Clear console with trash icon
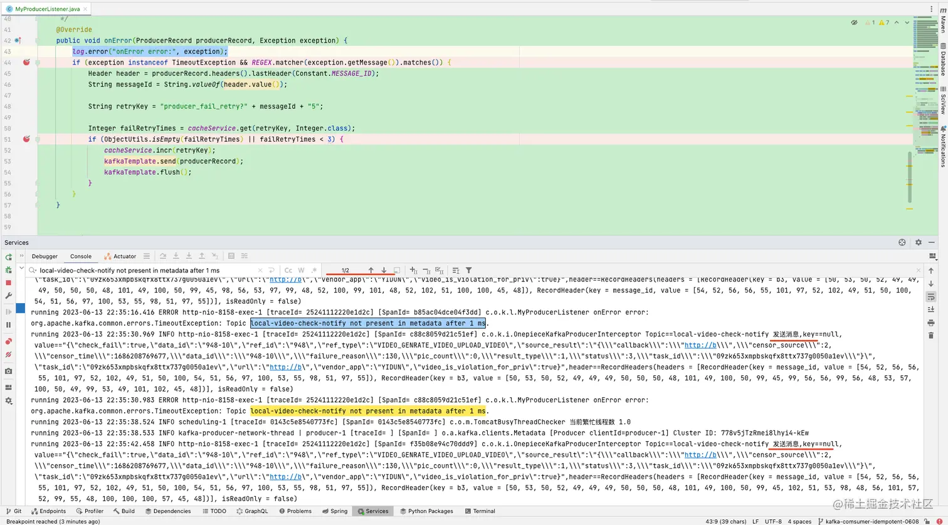The height and width of the screenshot is (525, 948). point(932,336)
